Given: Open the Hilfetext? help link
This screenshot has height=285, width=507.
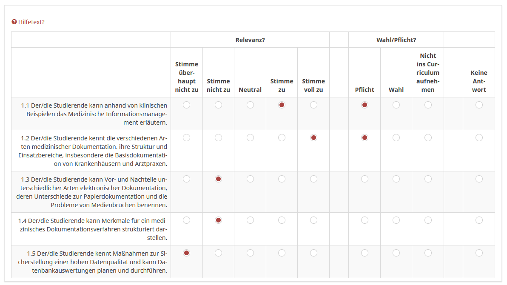Looking at the screenshot, I should coord(31,22).
